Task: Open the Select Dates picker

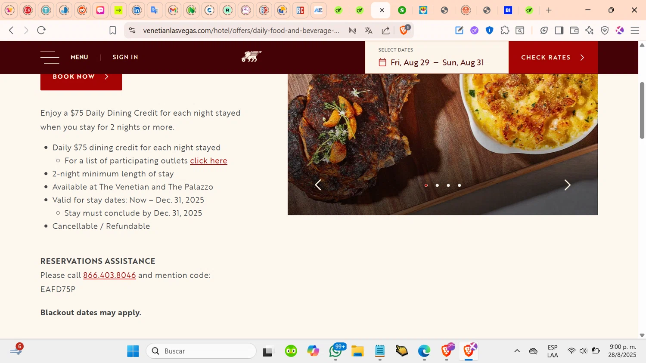Action: coord(437,58)
